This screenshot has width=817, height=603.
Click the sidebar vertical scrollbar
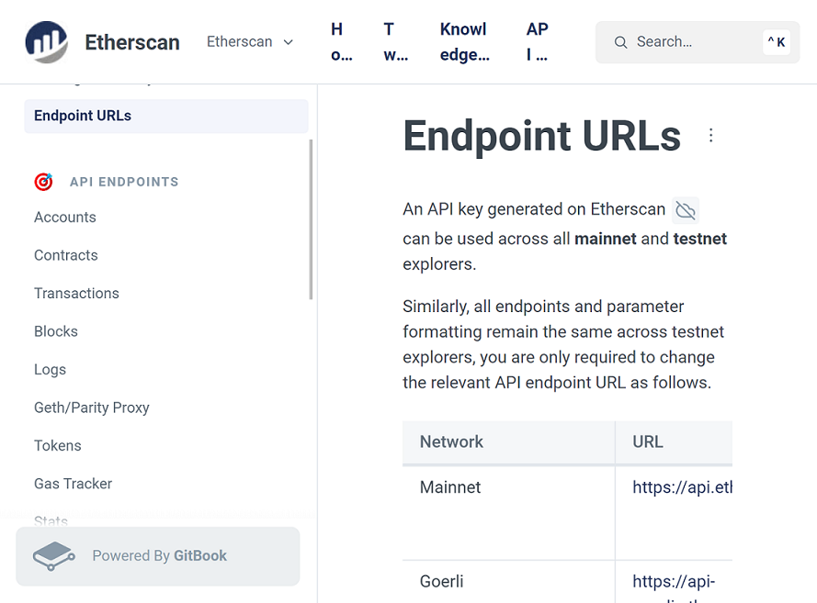click(x=311, y=220)
